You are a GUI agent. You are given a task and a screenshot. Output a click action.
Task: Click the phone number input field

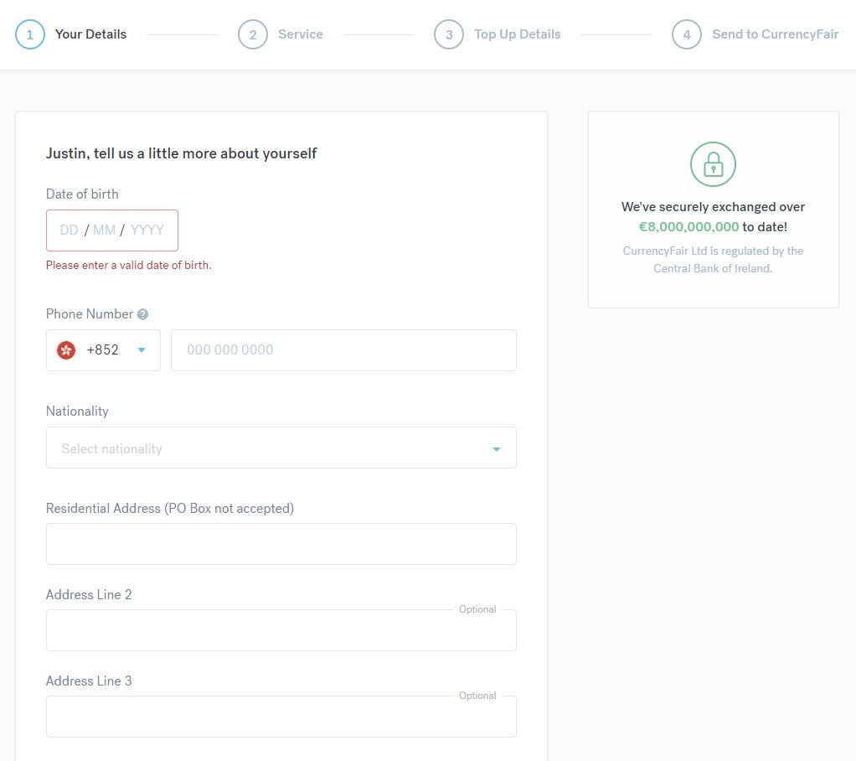tap(343, 350)
